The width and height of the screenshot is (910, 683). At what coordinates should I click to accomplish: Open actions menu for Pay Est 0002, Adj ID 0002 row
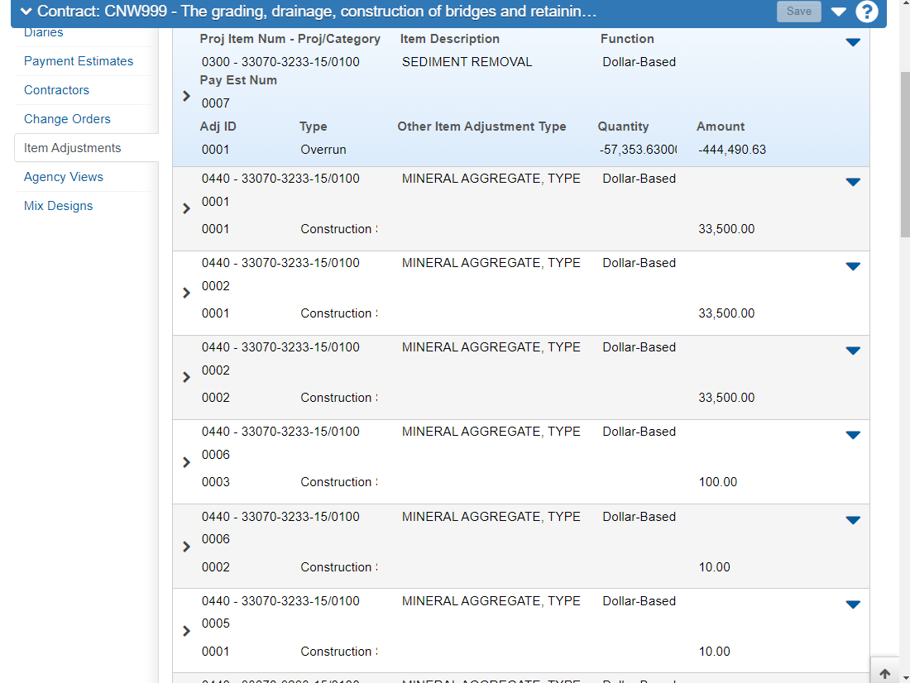pyautogui.click(x=853, y=351)
